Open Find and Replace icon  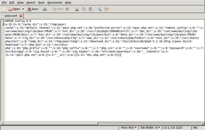click(106, 9)
